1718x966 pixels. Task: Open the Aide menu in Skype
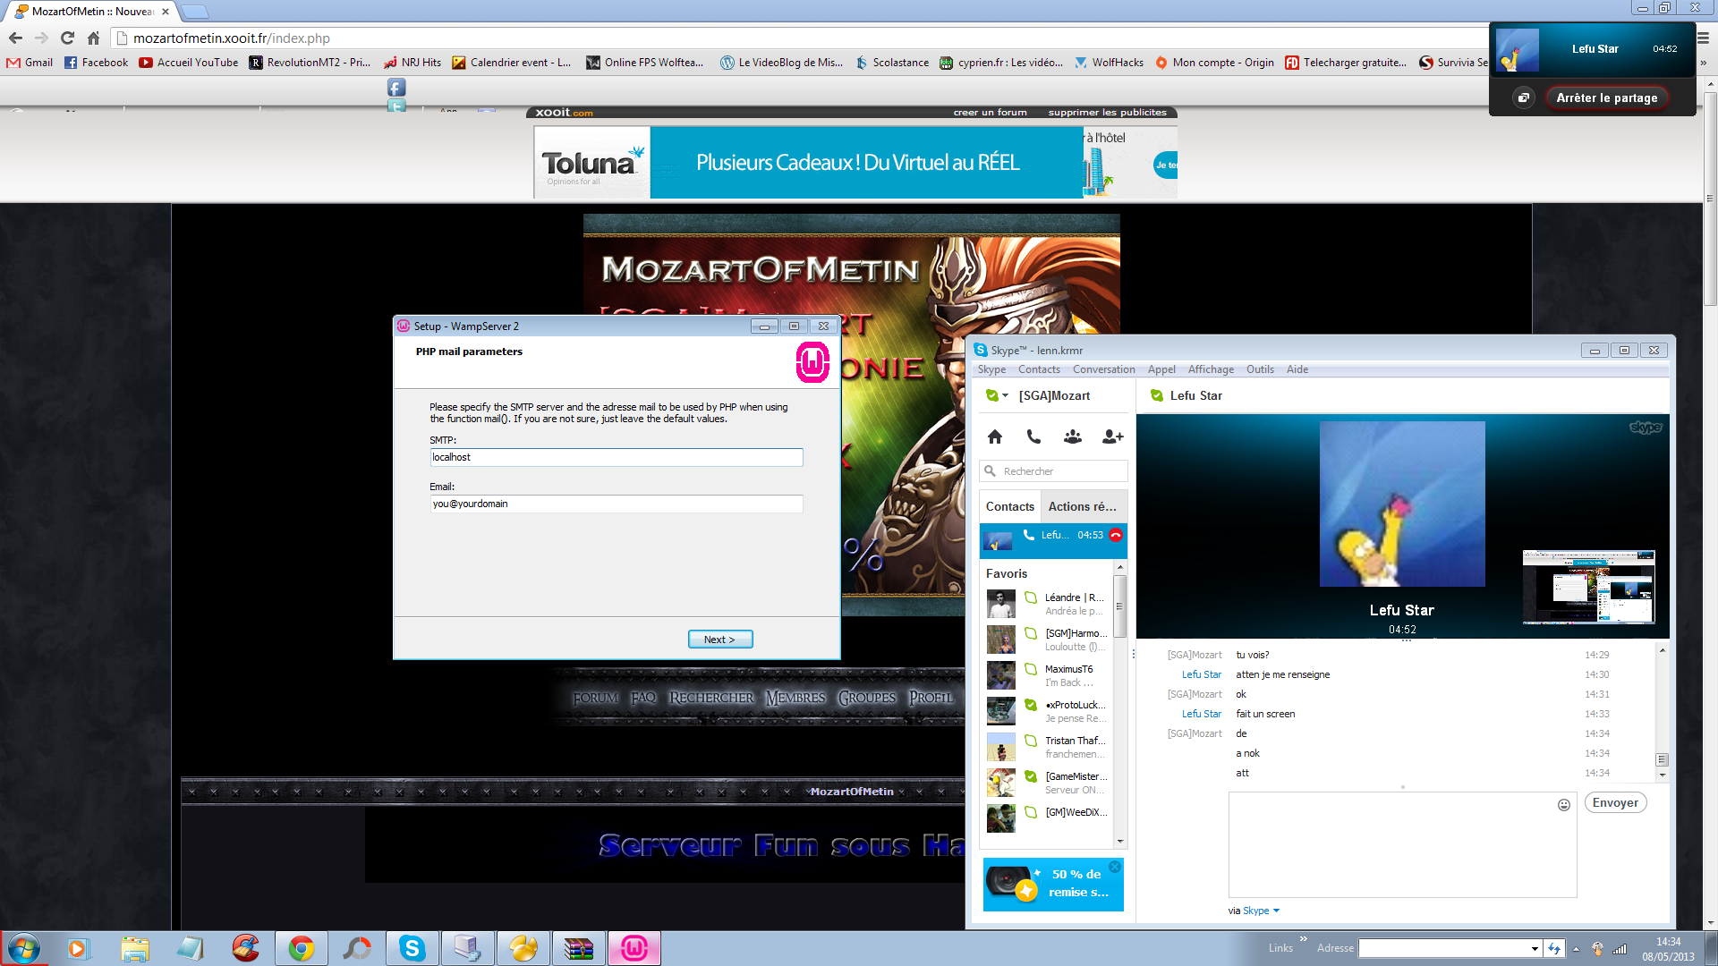click(x=1297, y=369)
